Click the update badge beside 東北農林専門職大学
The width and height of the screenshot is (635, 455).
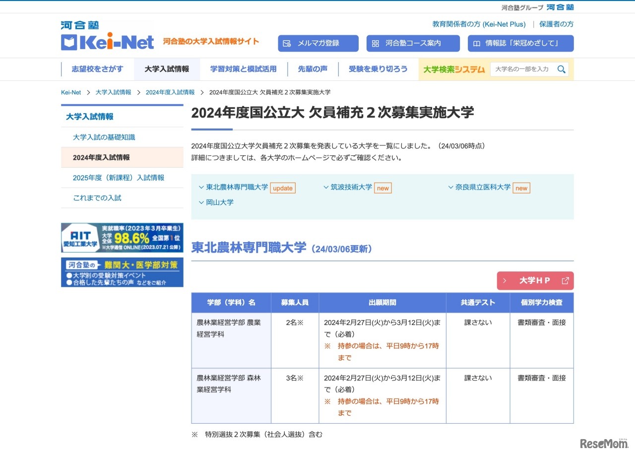click(x=282, y=188)
